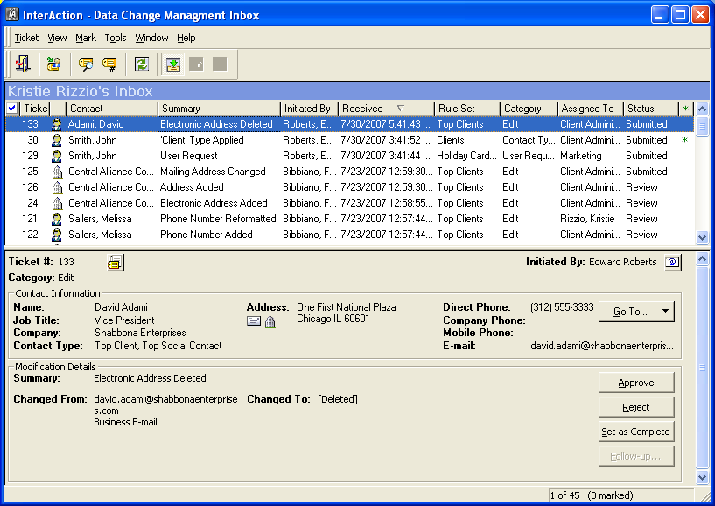
Task: Click the Follow-up... button
Action: coord(636,456)
